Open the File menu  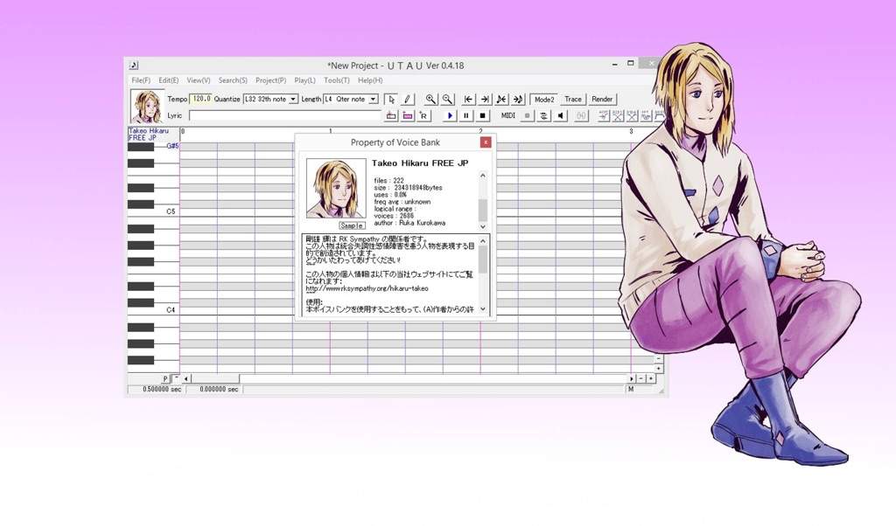(x=141, y=80)
